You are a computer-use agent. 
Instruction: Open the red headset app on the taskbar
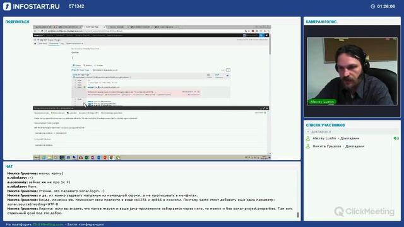click(x=81, y=158)
